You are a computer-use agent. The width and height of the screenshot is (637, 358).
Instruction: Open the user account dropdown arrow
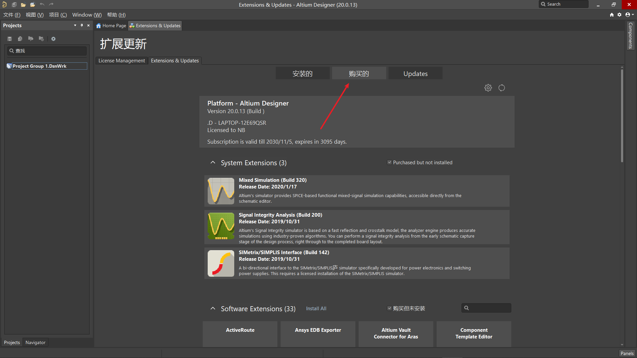click(x=633, y=15)
